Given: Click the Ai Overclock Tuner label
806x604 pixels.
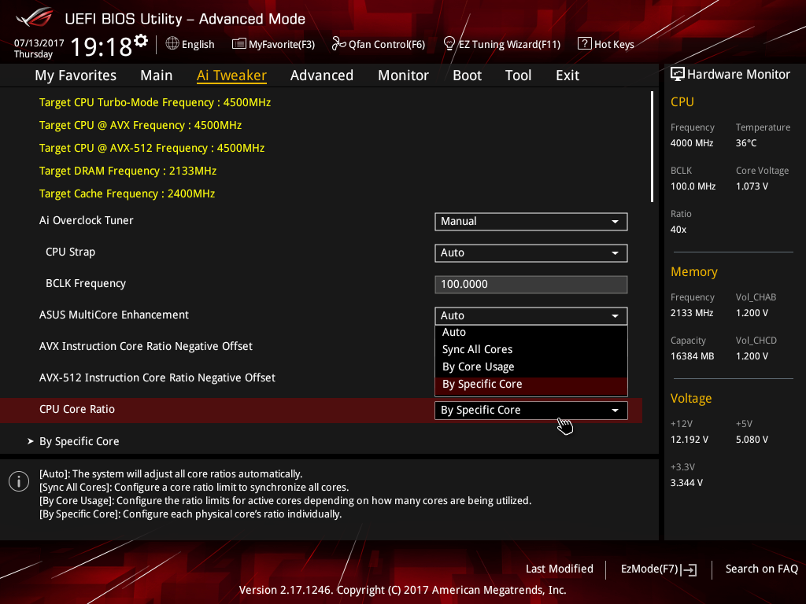Looking at the screenshot, I should (x=87, y=220).
